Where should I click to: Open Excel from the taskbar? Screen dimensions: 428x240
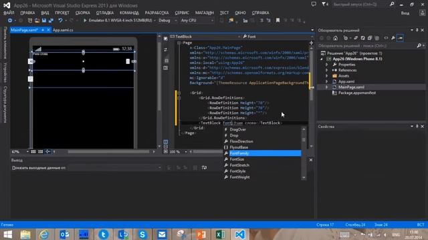coord(220,235)
